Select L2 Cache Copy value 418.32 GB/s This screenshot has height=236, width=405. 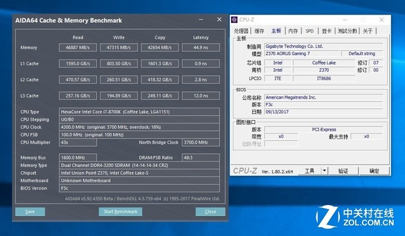click(159, 80)
